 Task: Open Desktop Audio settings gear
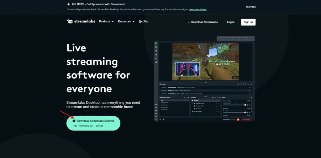(250, 105)
